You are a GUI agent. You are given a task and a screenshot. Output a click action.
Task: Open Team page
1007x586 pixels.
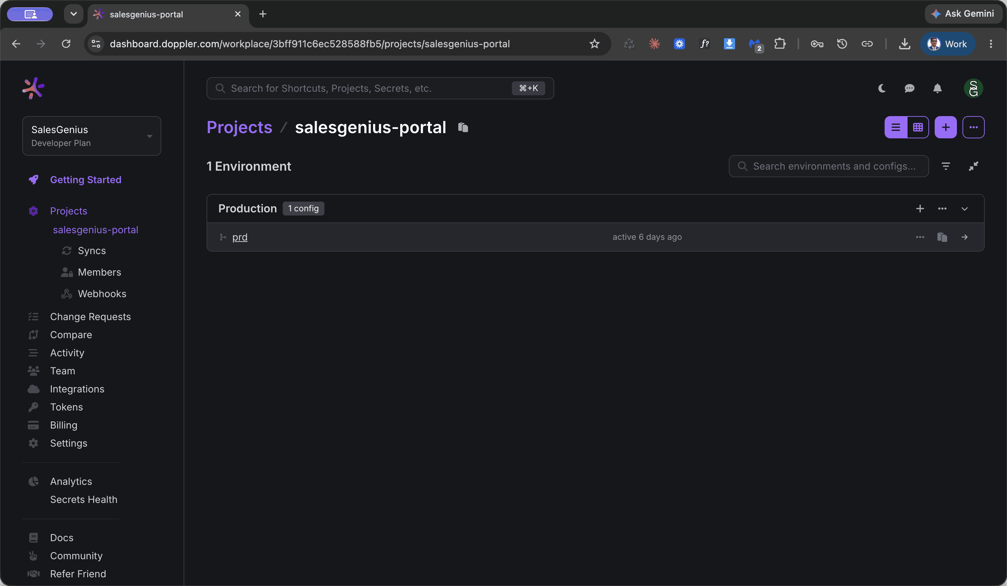(62, 371)
